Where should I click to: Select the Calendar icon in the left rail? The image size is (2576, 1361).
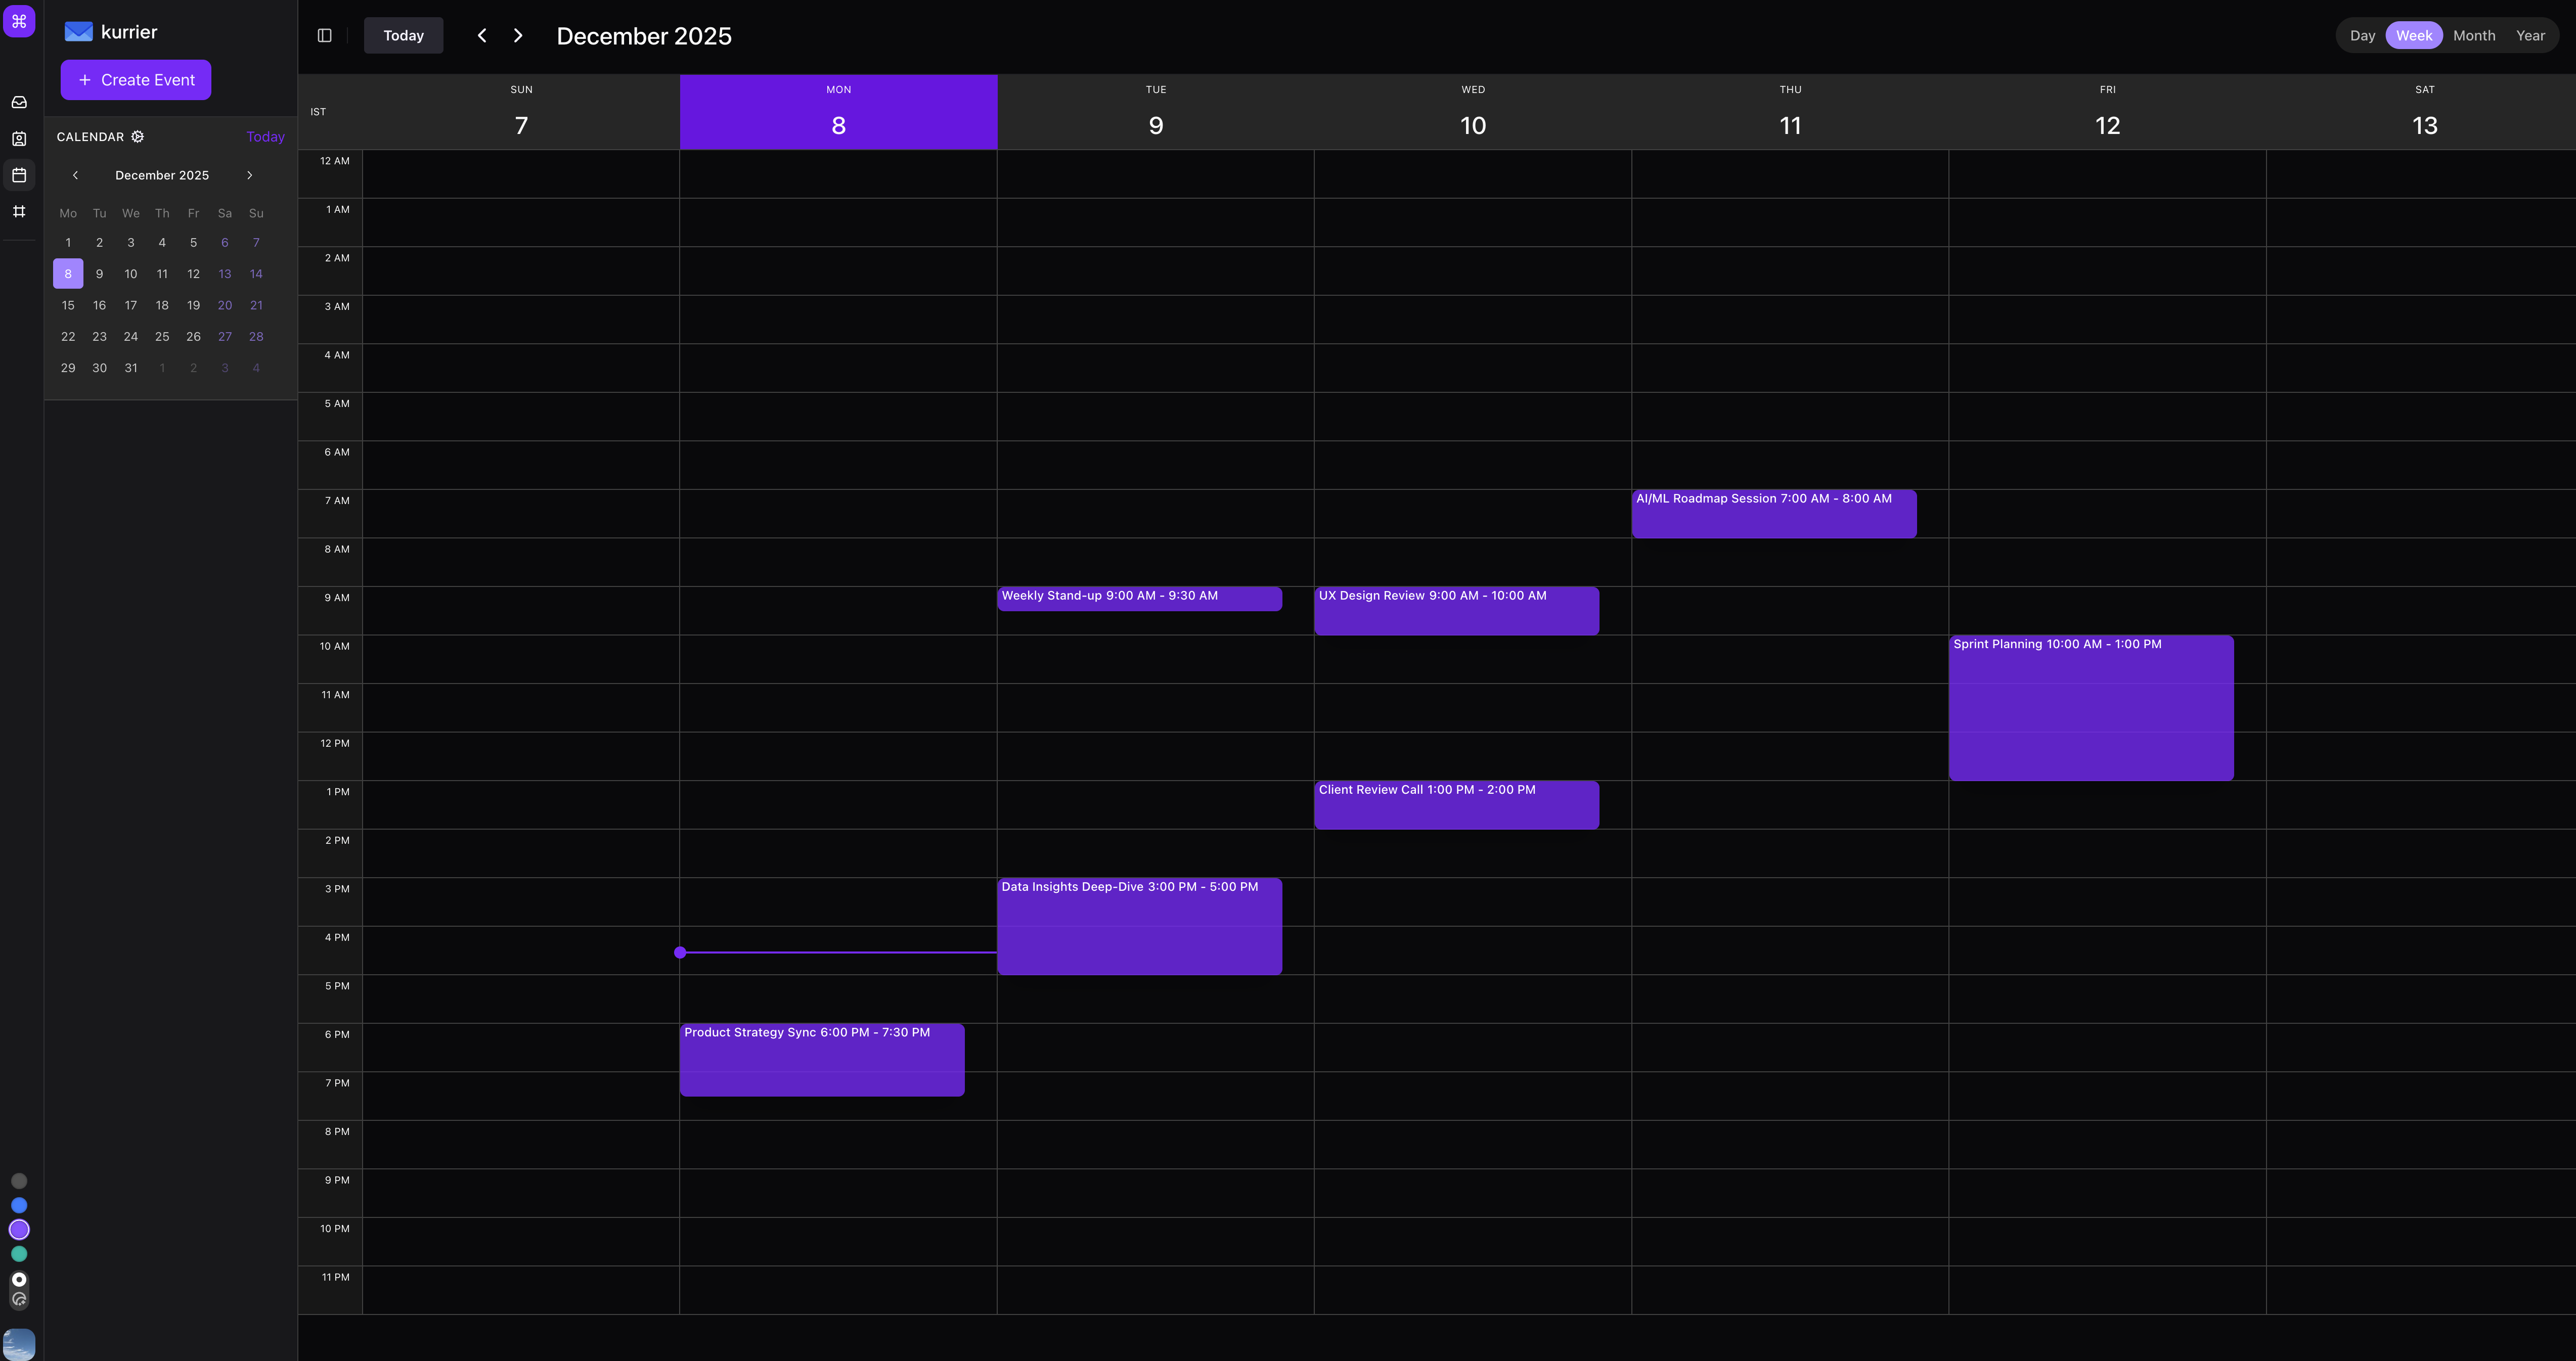tap(19, 174)
